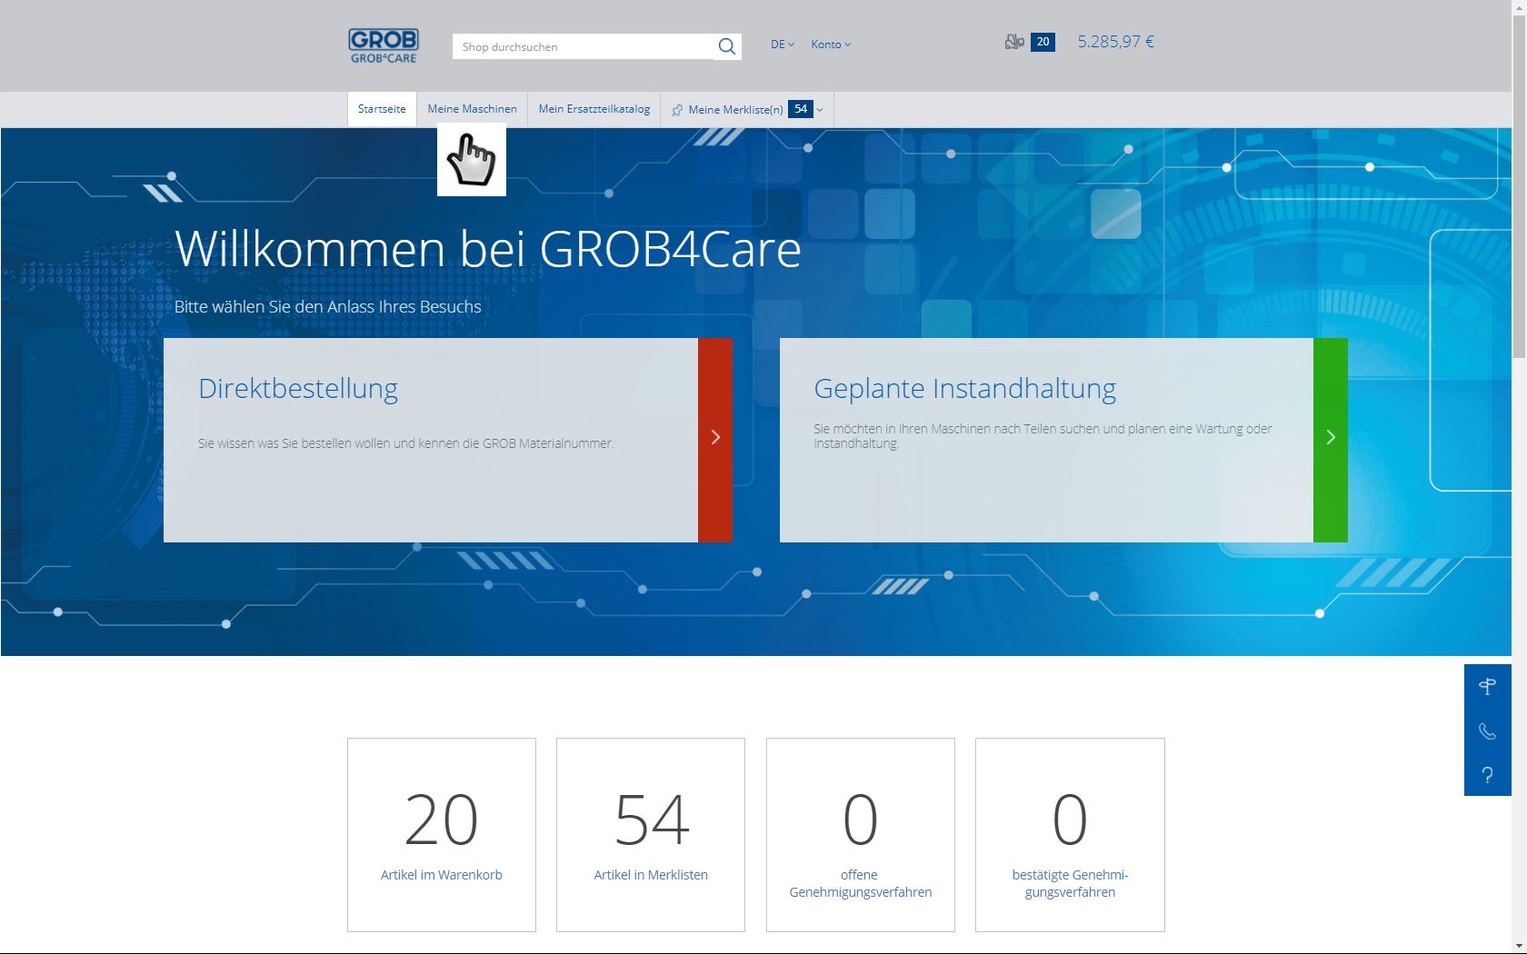1527x954 pixels.
Task: Go to the Startseite tab
Action: coord(382,109)
